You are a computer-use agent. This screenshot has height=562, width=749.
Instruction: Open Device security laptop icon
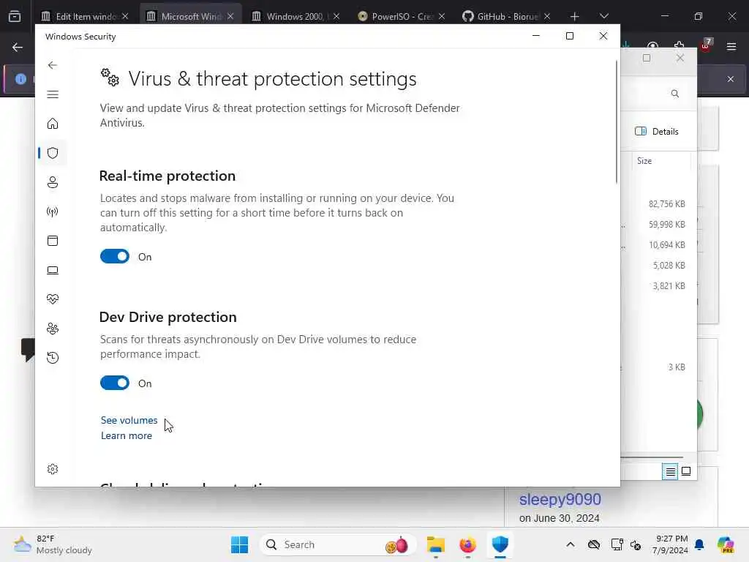tap(53, 270)
